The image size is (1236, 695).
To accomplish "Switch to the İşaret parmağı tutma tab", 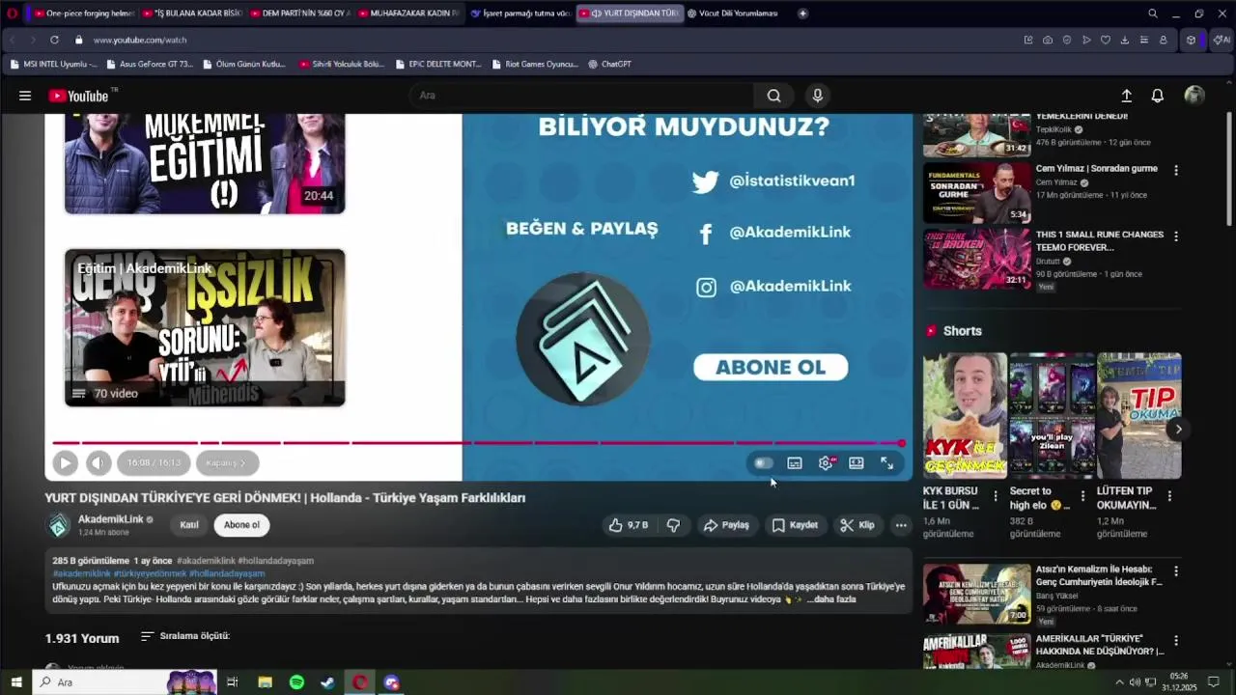I will (x=520, y=14).
